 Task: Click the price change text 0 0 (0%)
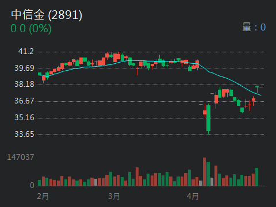[x=31, y=28]
